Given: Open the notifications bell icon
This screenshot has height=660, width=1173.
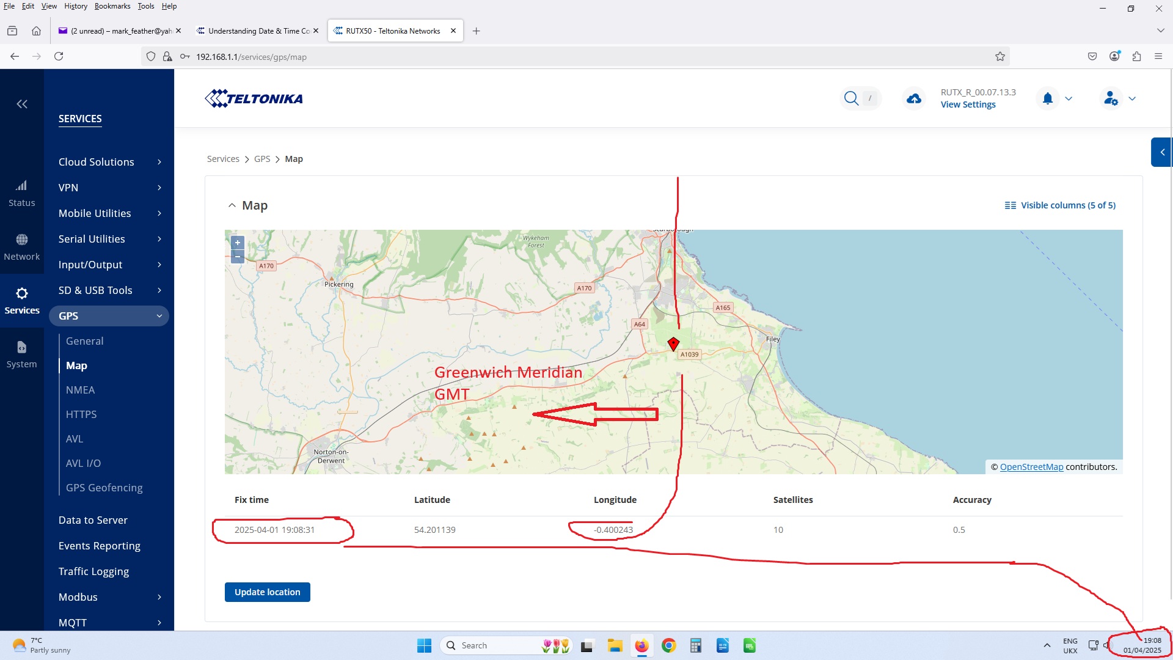Looking at the screenshot, I should point(1048,98).
